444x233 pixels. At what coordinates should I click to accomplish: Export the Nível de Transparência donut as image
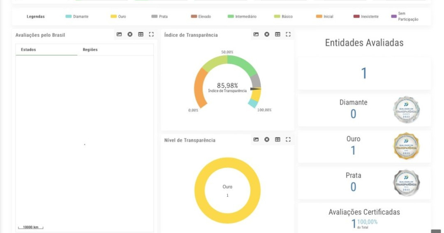pos(256,140)
